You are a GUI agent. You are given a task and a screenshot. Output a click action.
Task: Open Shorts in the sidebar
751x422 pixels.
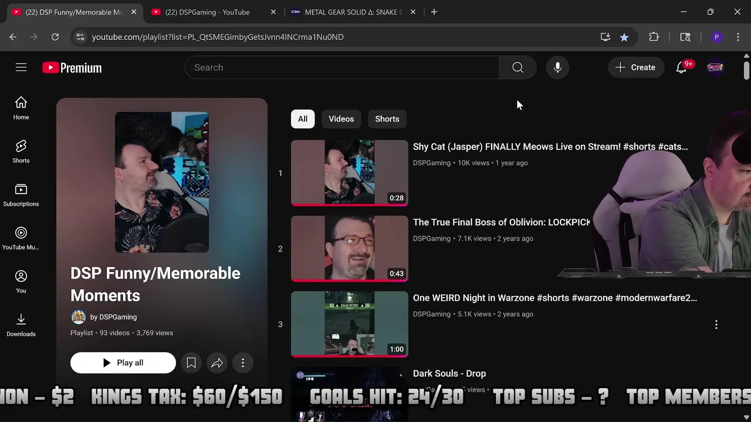coord(21,152)
